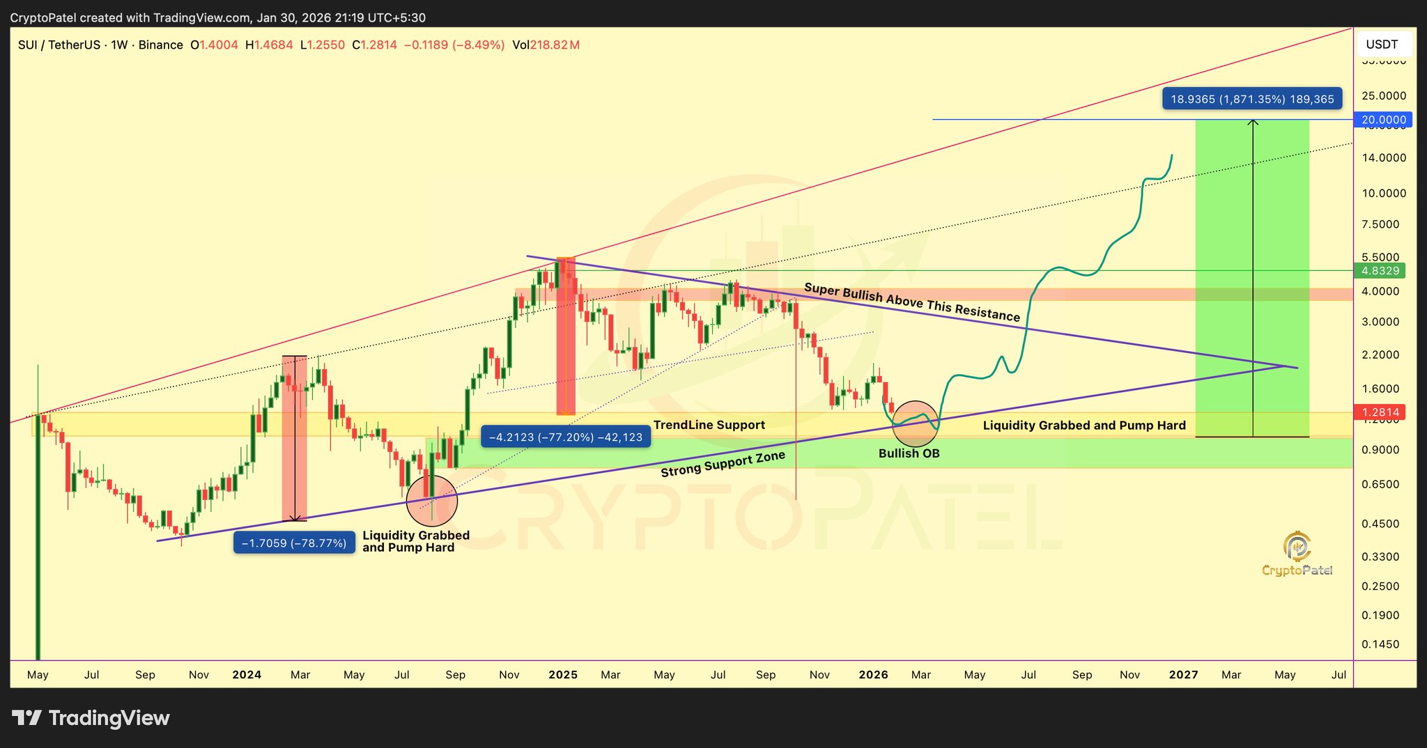Click the "TrendLine Support" annotation
This screenshot has height=748, width=1427.
(x=709, y=425)
